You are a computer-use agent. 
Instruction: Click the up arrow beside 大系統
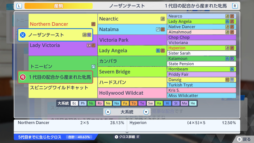(108, 112)
